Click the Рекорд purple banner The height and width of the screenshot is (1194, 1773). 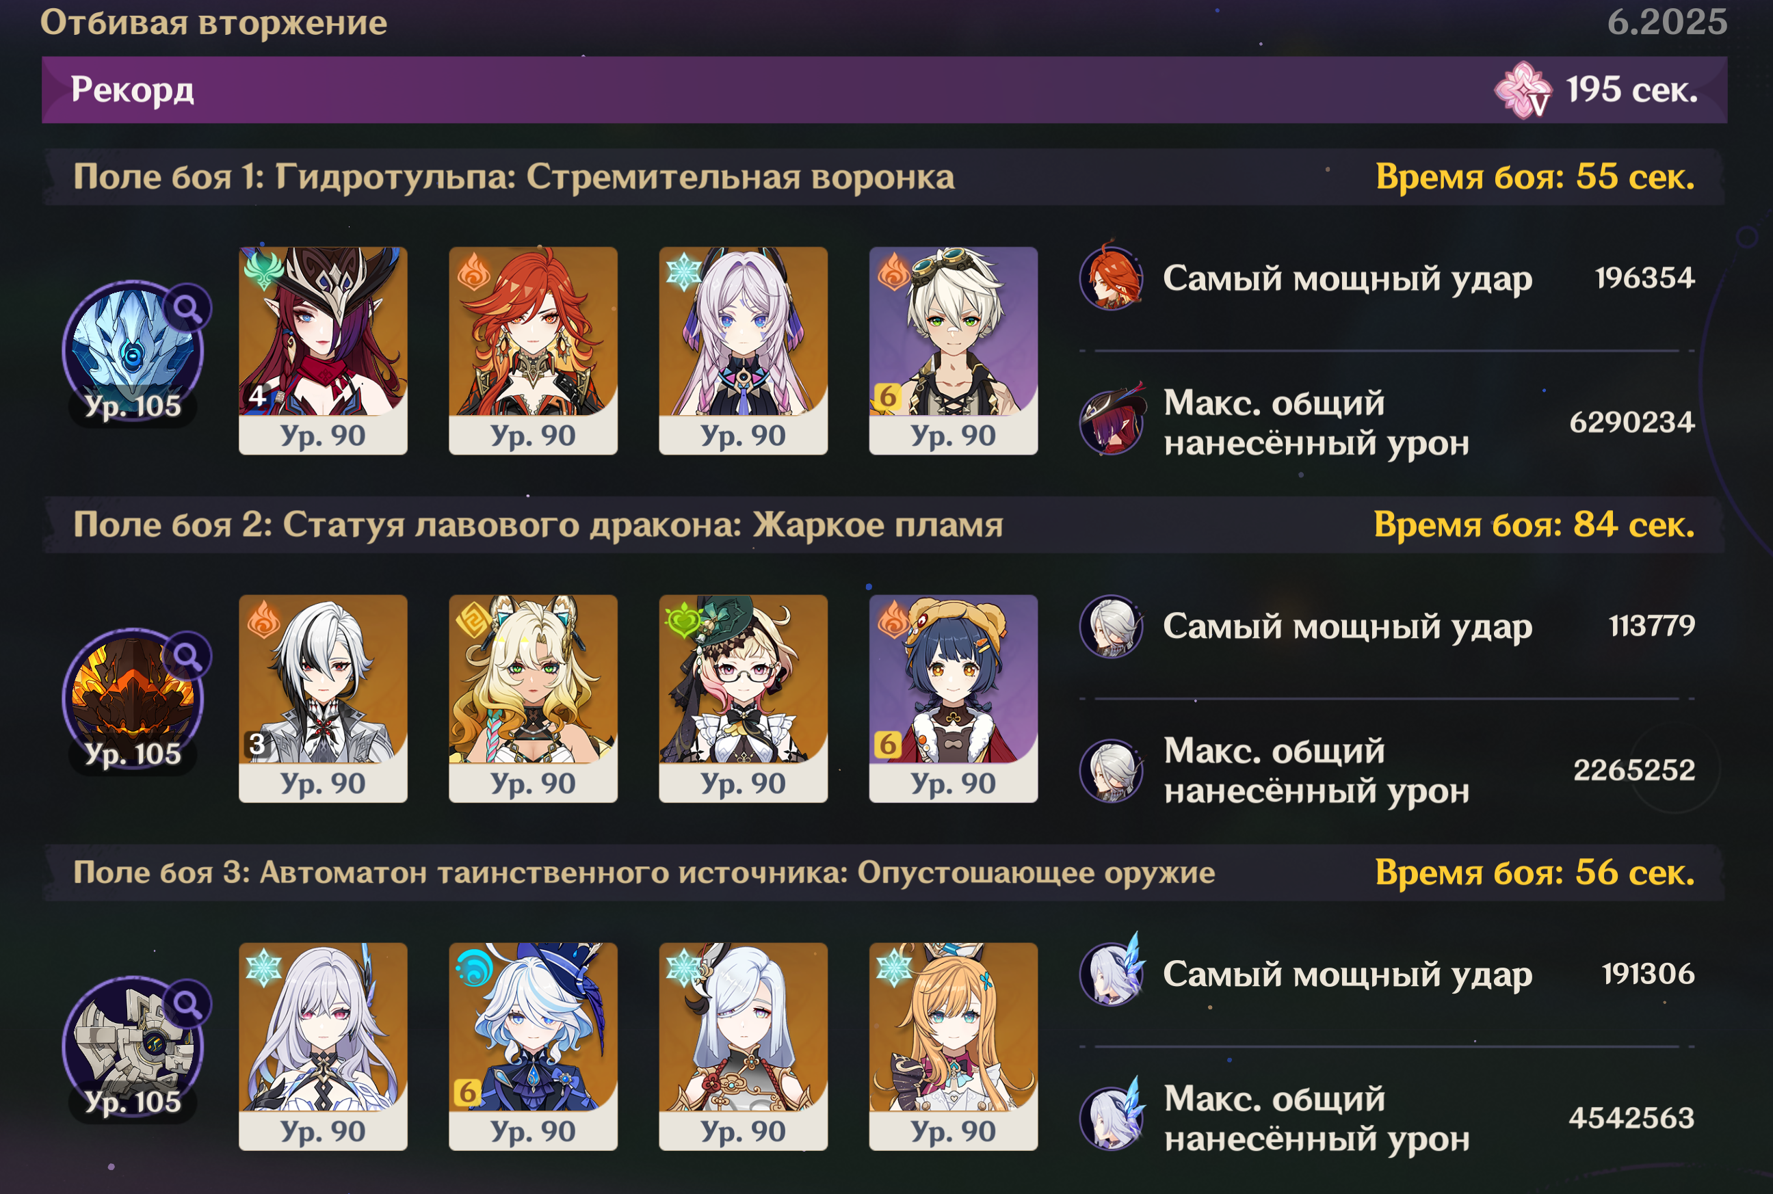(884, 90)
